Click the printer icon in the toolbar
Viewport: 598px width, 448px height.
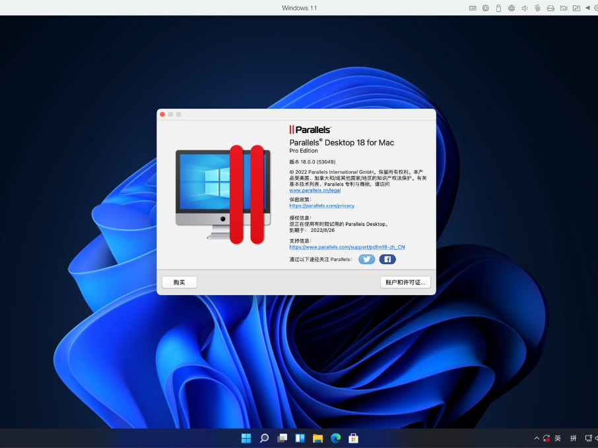pos(550,8)
